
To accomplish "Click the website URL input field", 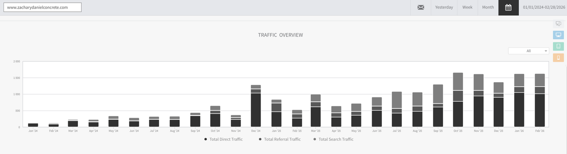I will point(42,7).
